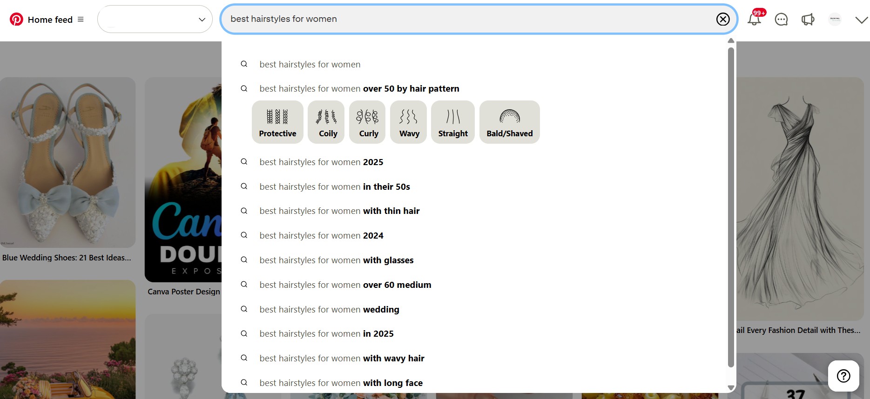Click the suggestions scrollbar down arrow
The width and height of the screenshot is (870, 399).
pyautogui.click(x=731, y=388)
